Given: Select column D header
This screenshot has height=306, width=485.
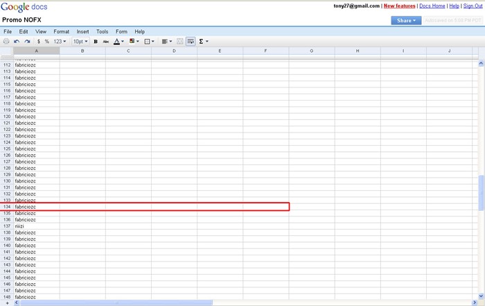Looking at the screenshot, I should click(174, 51).
